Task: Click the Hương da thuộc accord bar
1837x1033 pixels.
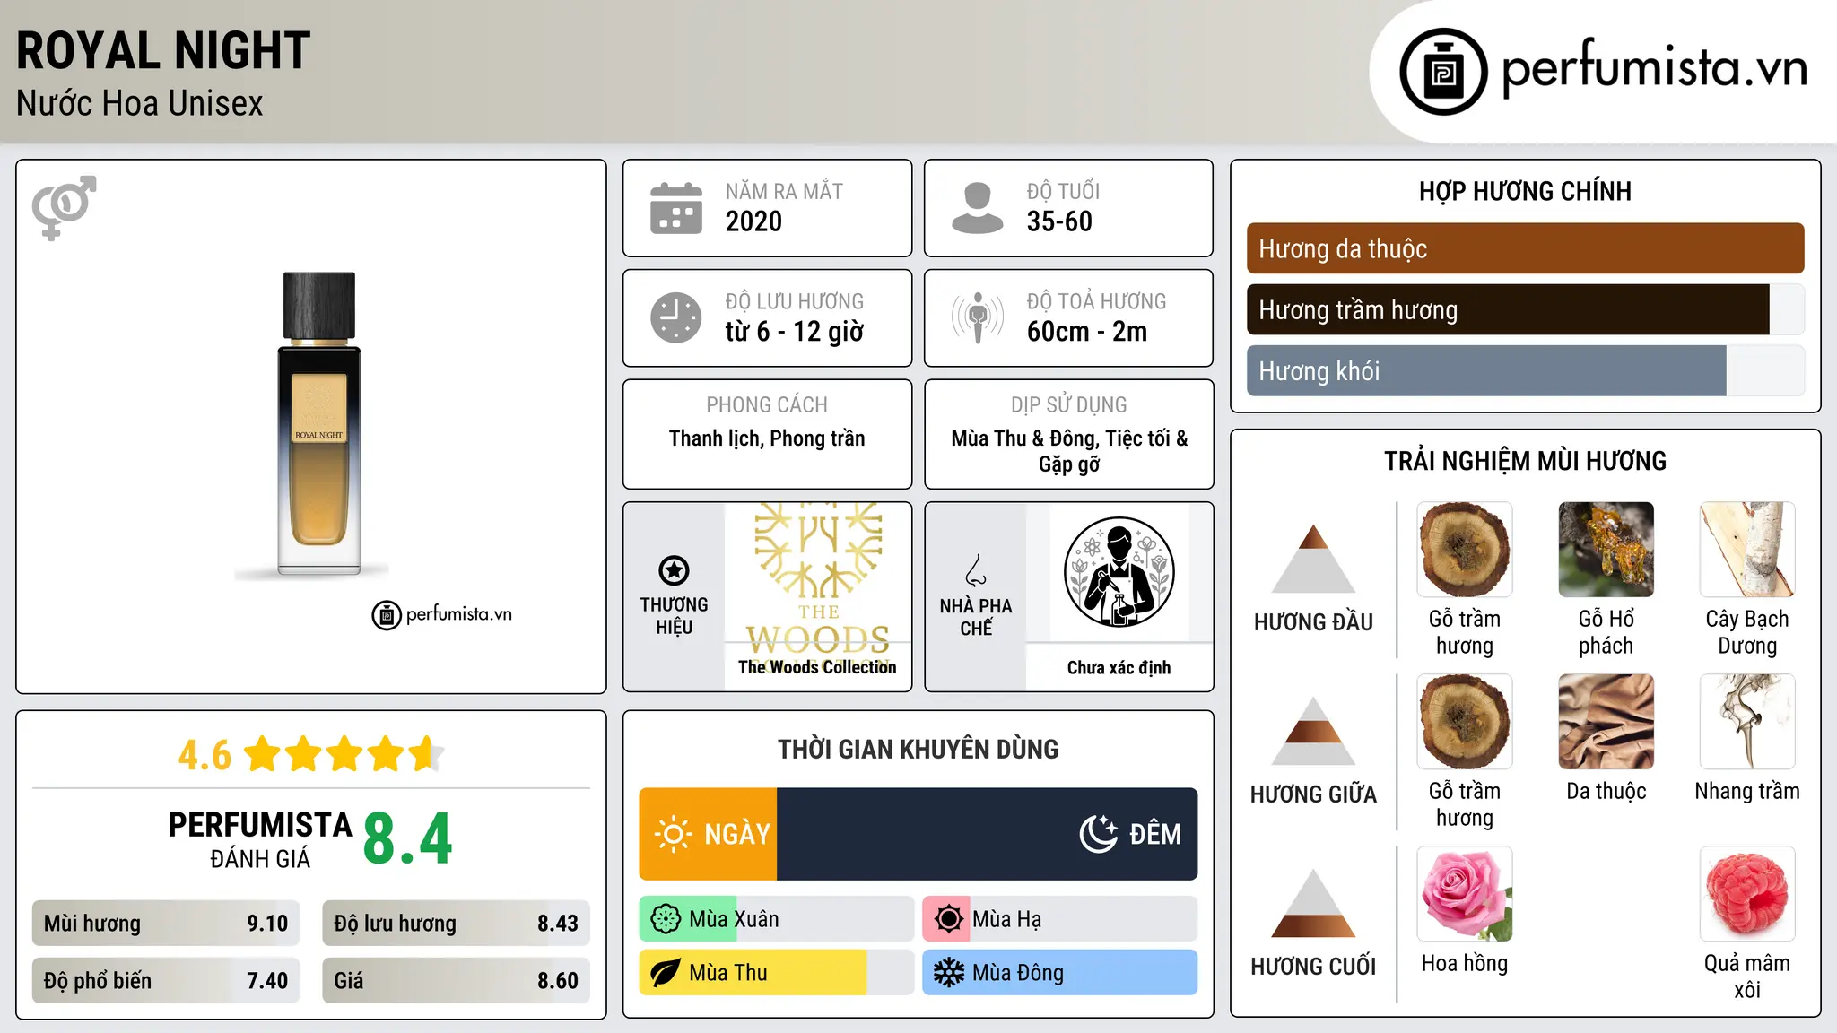Action: coord(1525,248)
